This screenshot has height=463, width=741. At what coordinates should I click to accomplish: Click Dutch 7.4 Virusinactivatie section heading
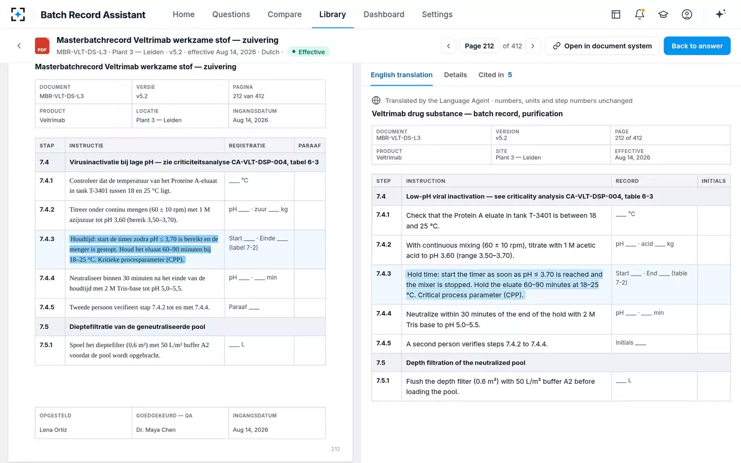[x=194, y=162]
